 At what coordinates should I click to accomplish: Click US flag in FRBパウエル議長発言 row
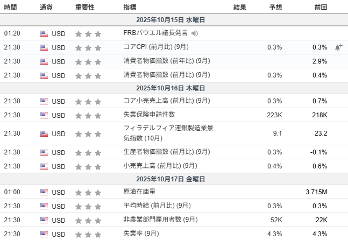point(44,33)
